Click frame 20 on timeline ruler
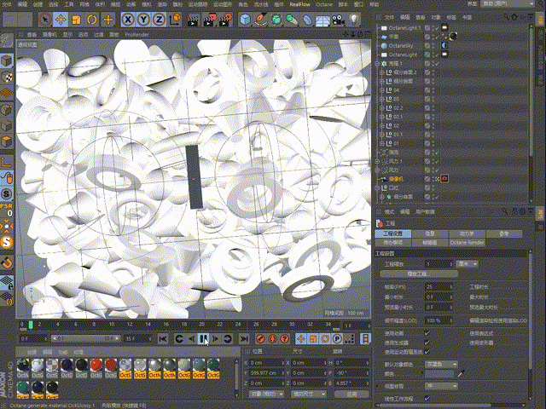The height and width of the screenshot is (409, 546). 202,324
